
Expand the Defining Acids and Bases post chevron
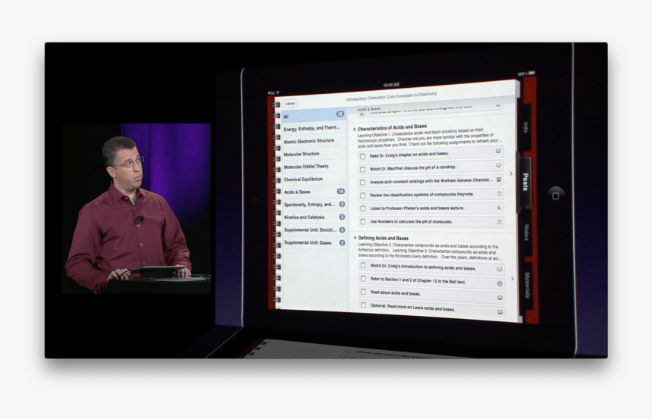click(x=513, y=279)
